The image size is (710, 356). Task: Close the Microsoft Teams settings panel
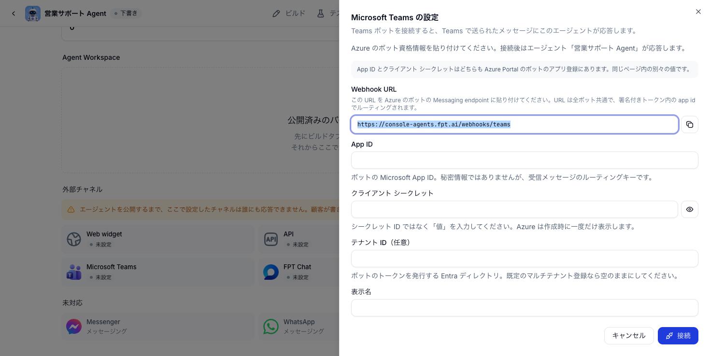click(x=698, y=12)
